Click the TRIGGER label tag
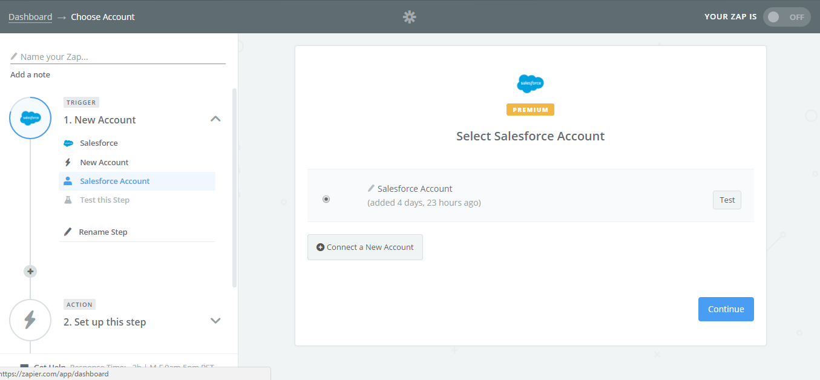The width and height of the screenshot is (820, 380). click(x=81, y=102)
